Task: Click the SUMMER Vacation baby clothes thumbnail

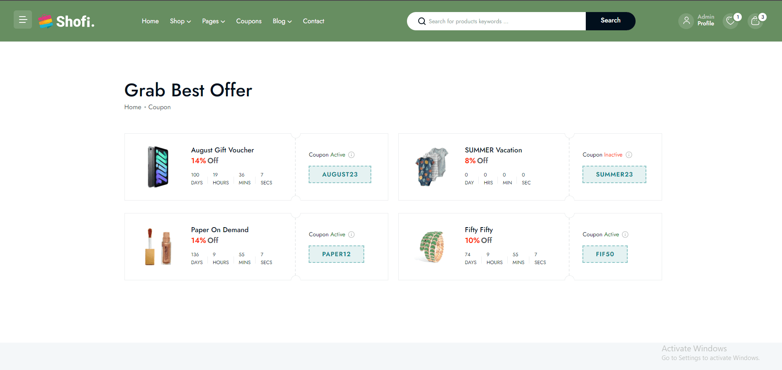Action: click(x=432, y=167)
